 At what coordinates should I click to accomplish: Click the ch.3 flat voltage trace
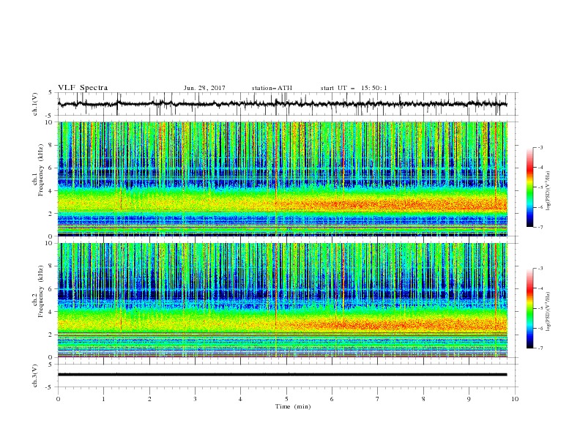282,375
